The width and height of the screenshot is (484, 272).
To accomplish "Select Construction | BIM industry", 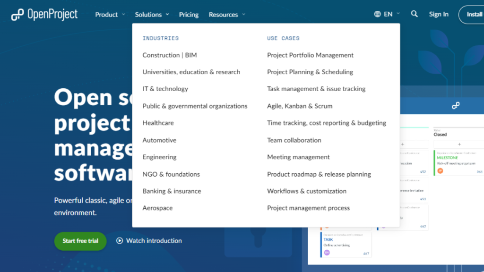I will (x=170, y=55).
